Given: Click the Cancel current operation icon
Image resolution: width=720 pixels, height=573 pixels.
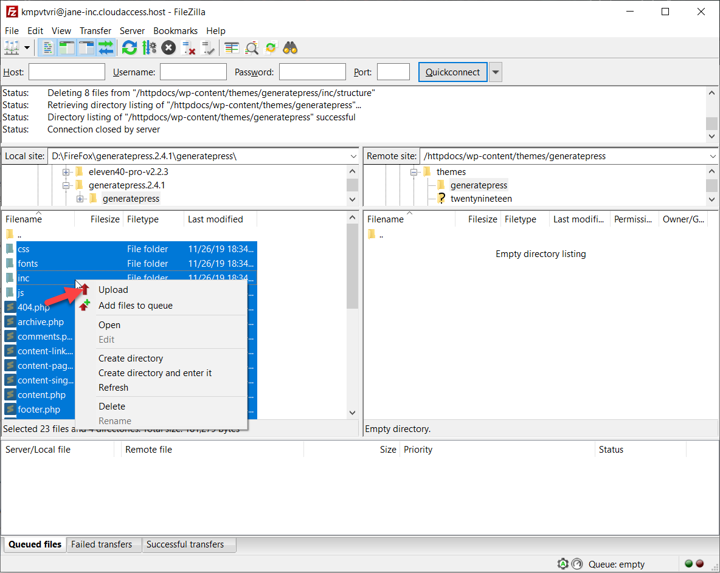Looking at the screenshot, I should (168, 48).
